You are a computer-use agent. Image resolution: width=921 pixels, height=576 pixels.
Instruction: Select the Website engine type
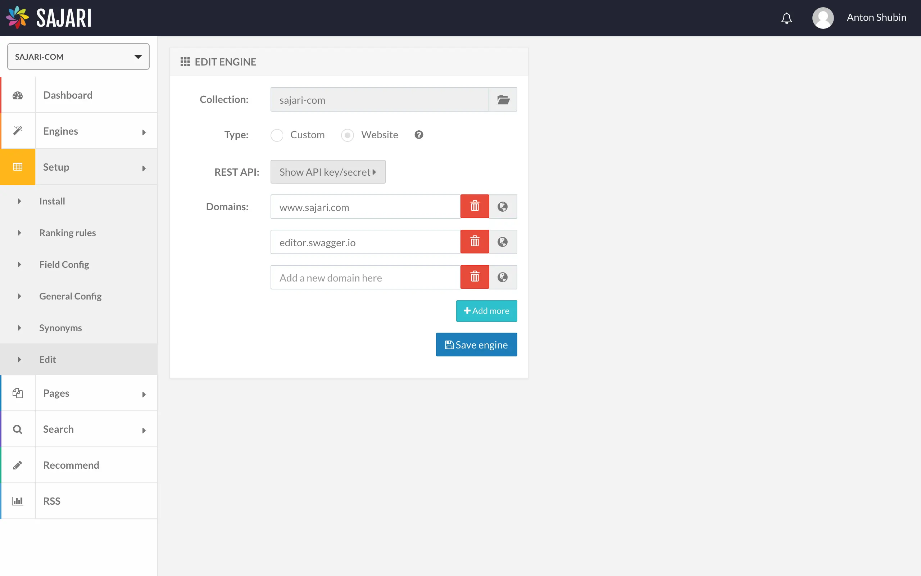click(347, 135)
